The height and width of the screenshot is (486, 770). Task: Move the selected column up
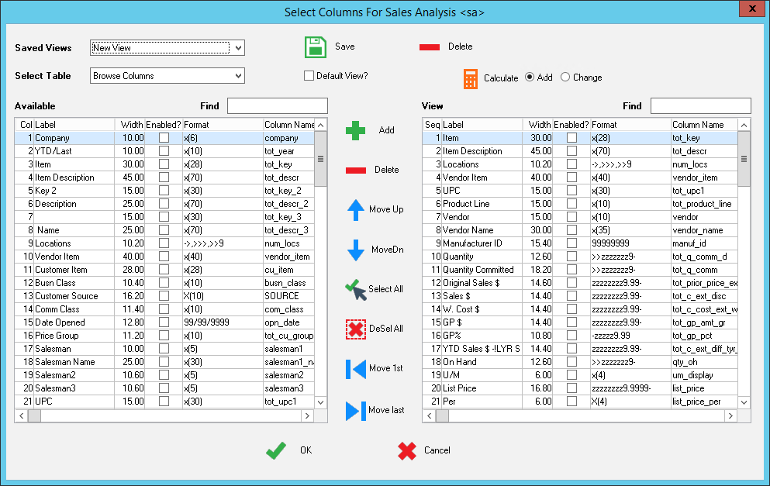click(x=355, y=209)
